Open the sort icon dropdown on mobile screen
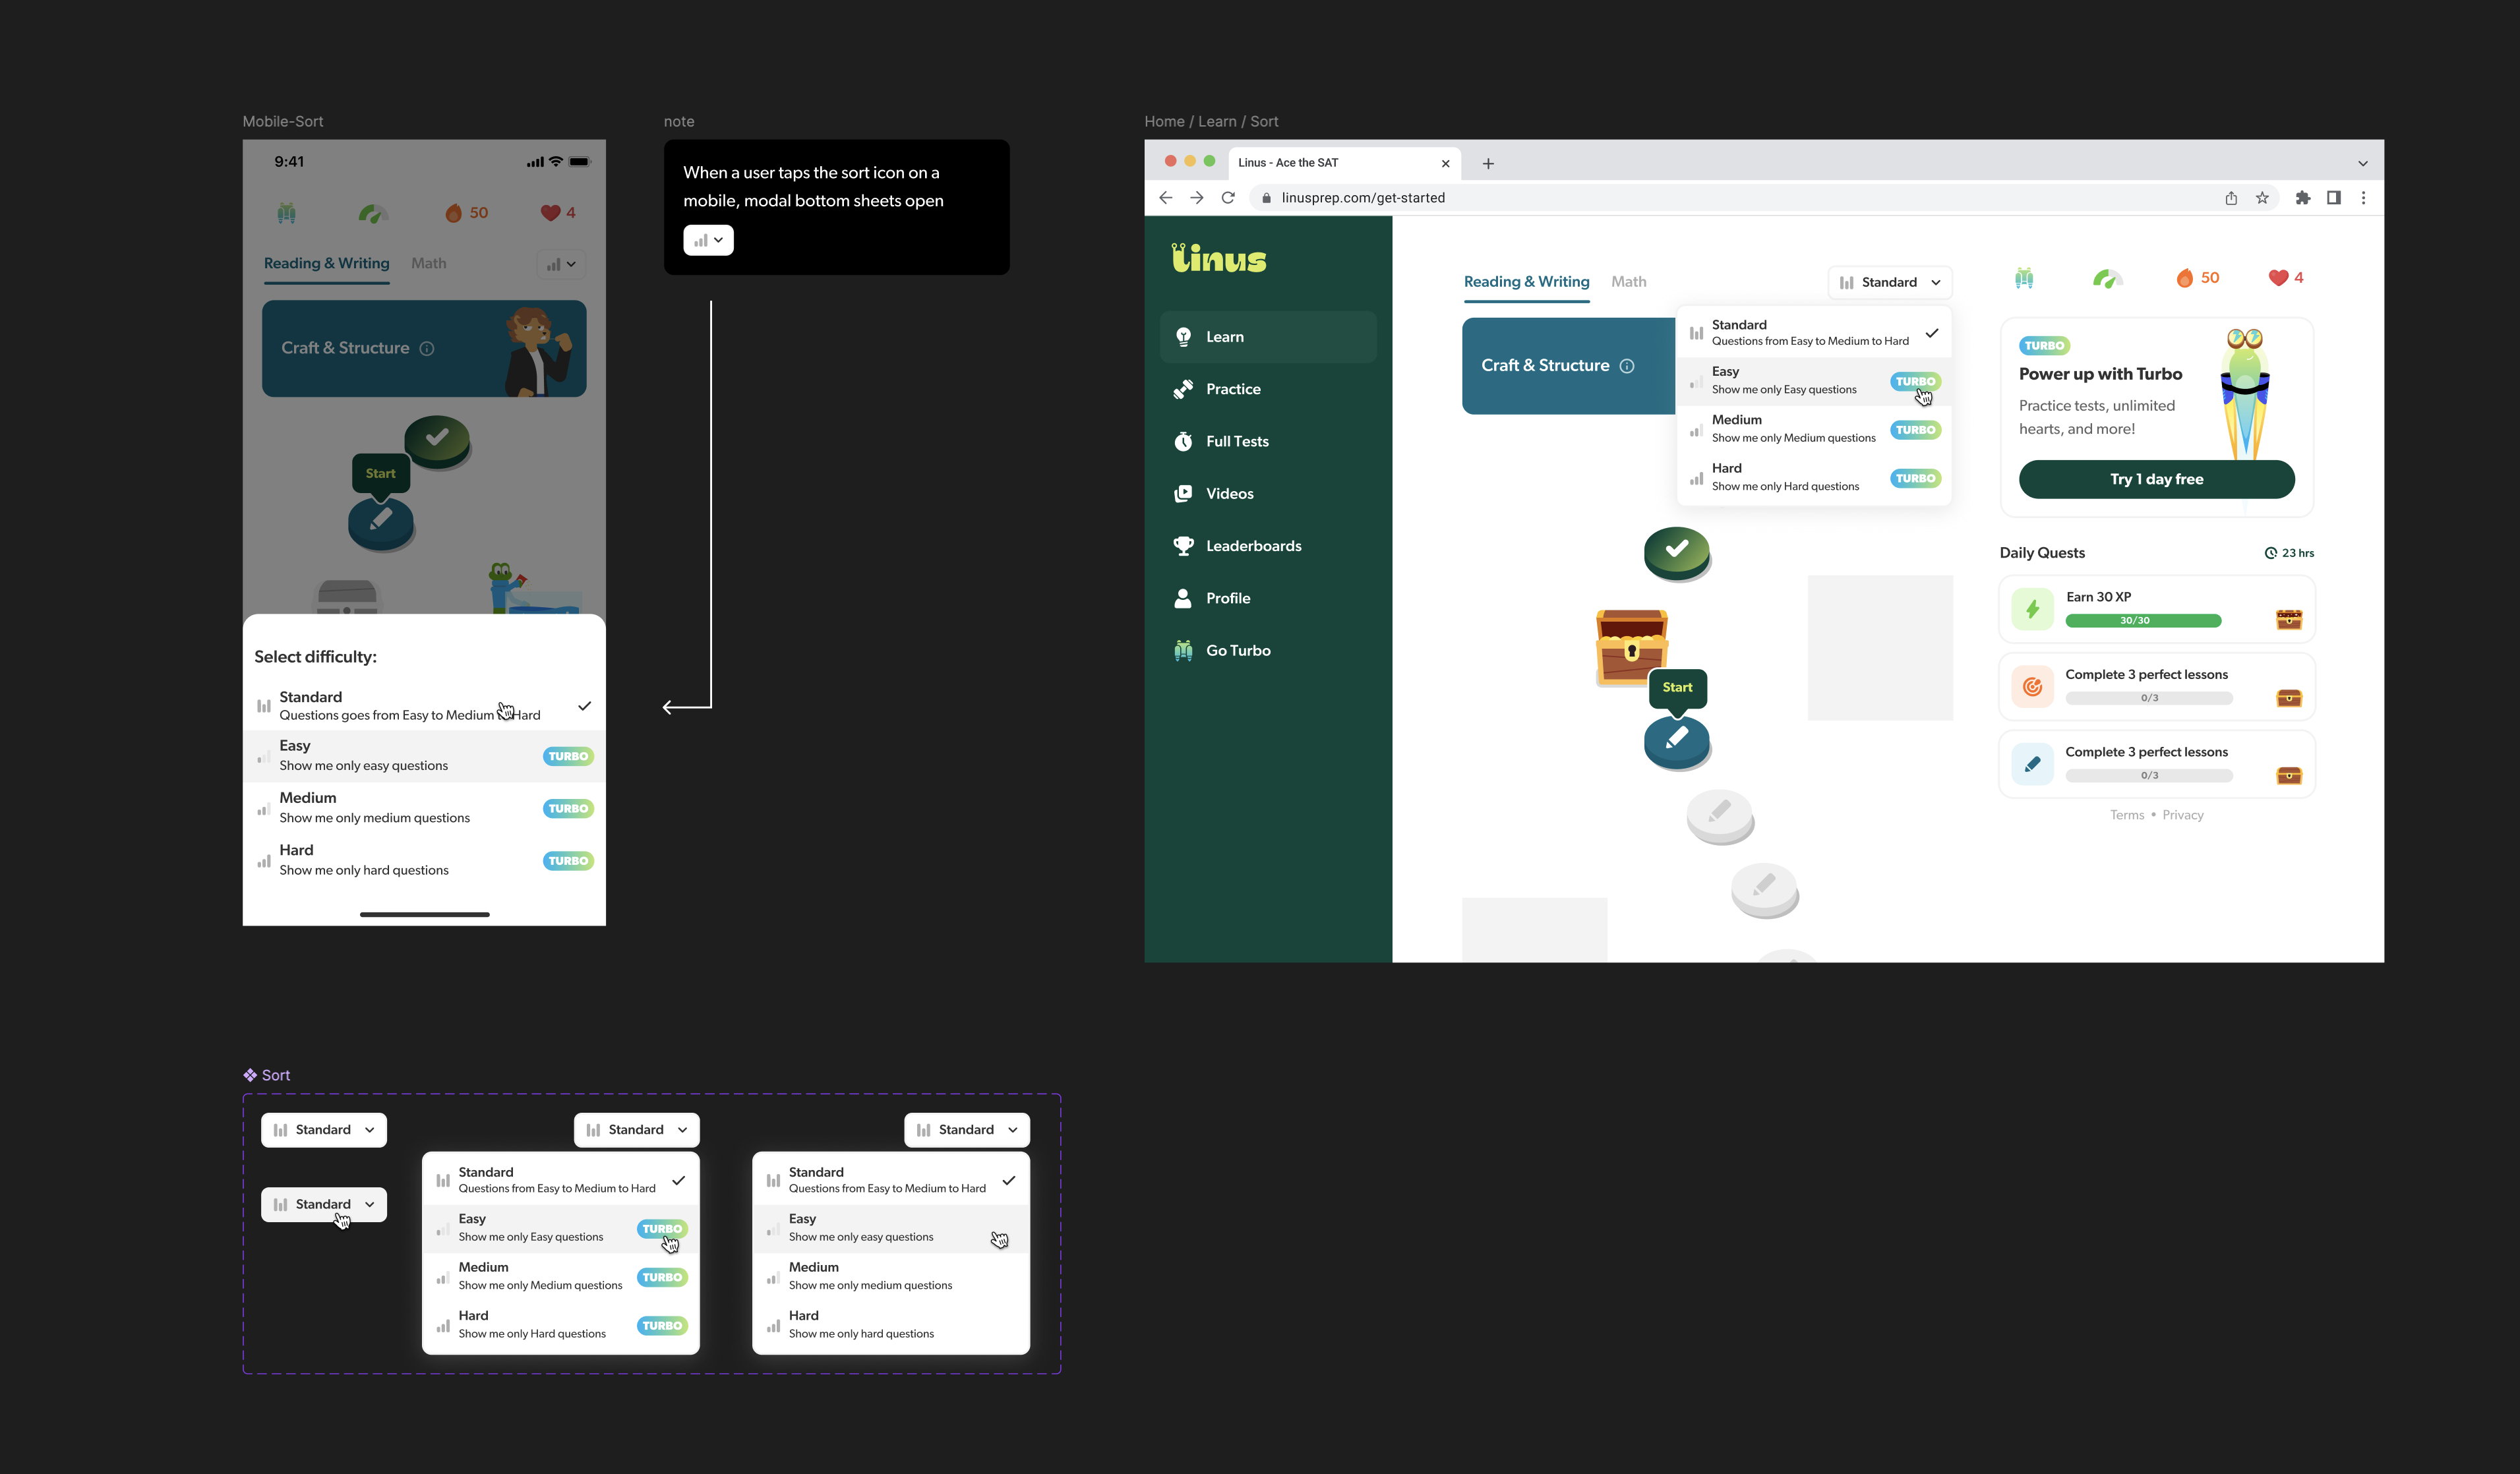Screen dimensions: 2520x1474 561,265
